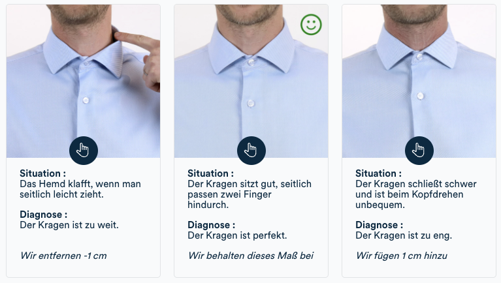Screen dimensions: 501x283
Task: Click the hand icon on the perfect collar card
Action: tap(251, 150)
